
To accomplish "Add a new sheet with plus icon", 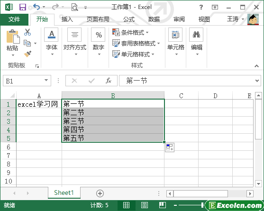I will click(x=100, y=193).
